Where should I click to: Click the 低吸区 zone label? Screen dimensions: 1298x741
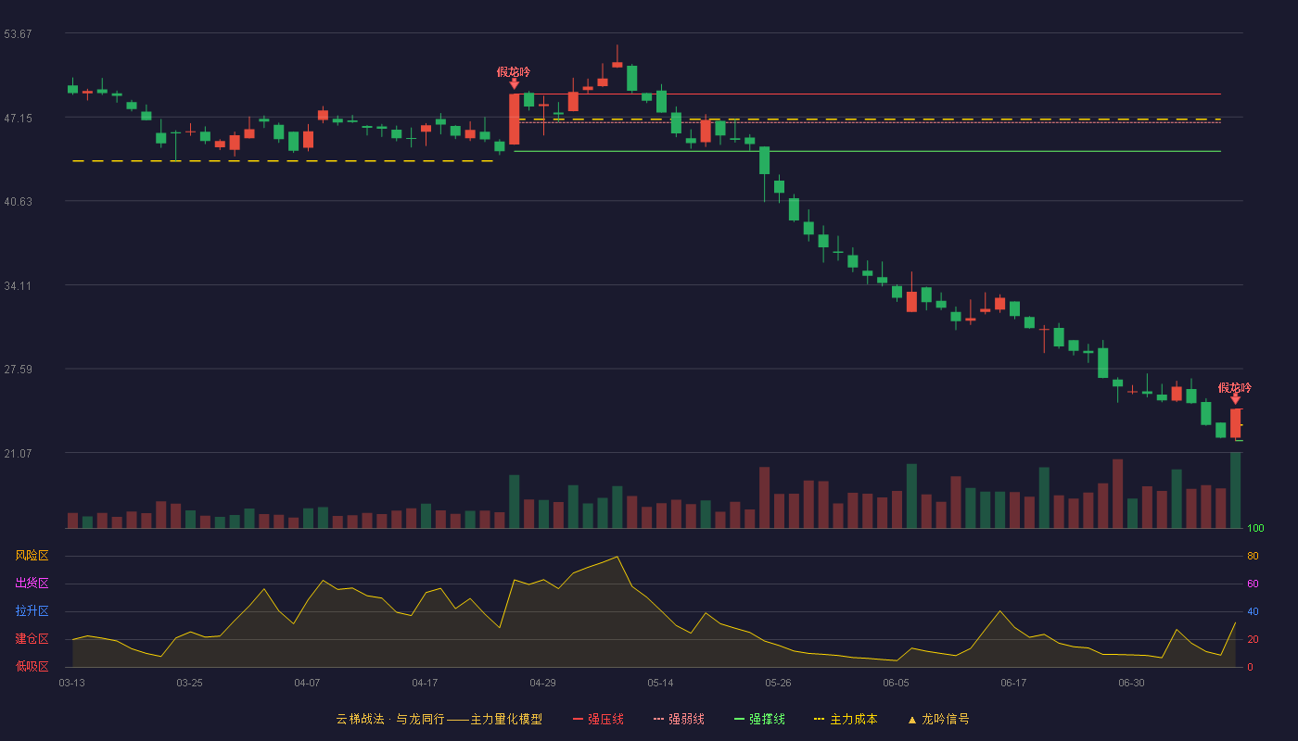[32, 666]
